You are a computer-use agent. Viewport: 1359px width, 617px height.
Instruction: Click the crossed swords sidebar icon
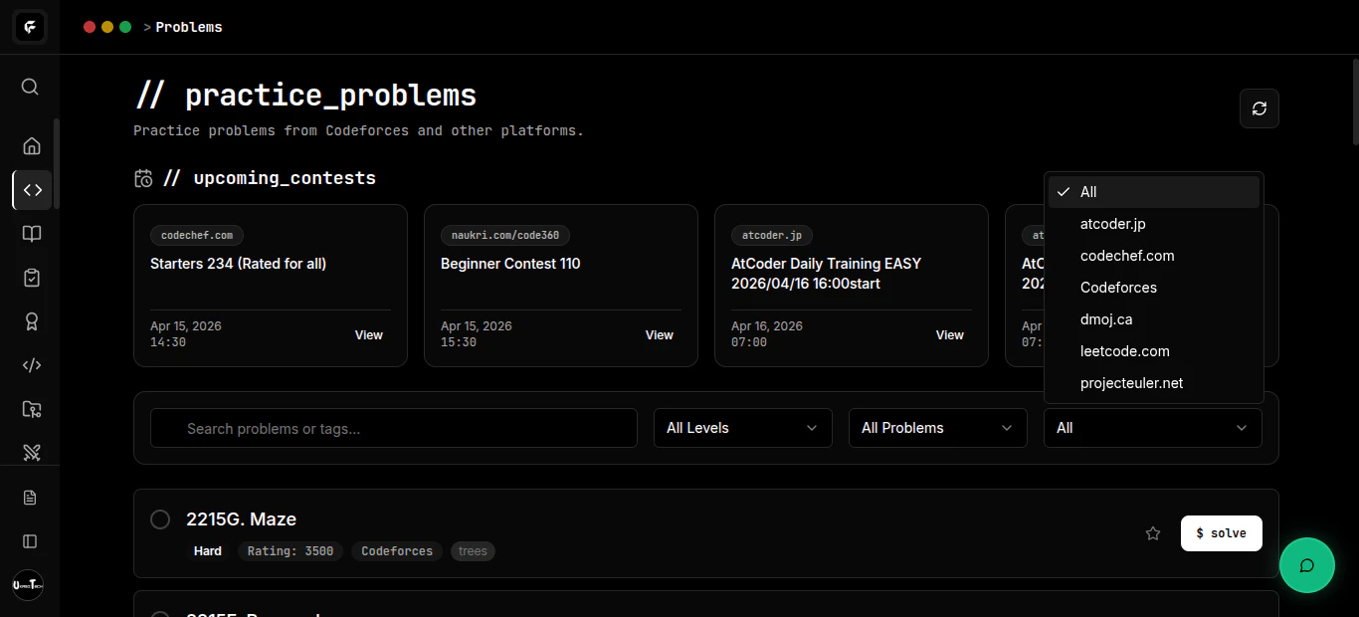tap(32, 453)
